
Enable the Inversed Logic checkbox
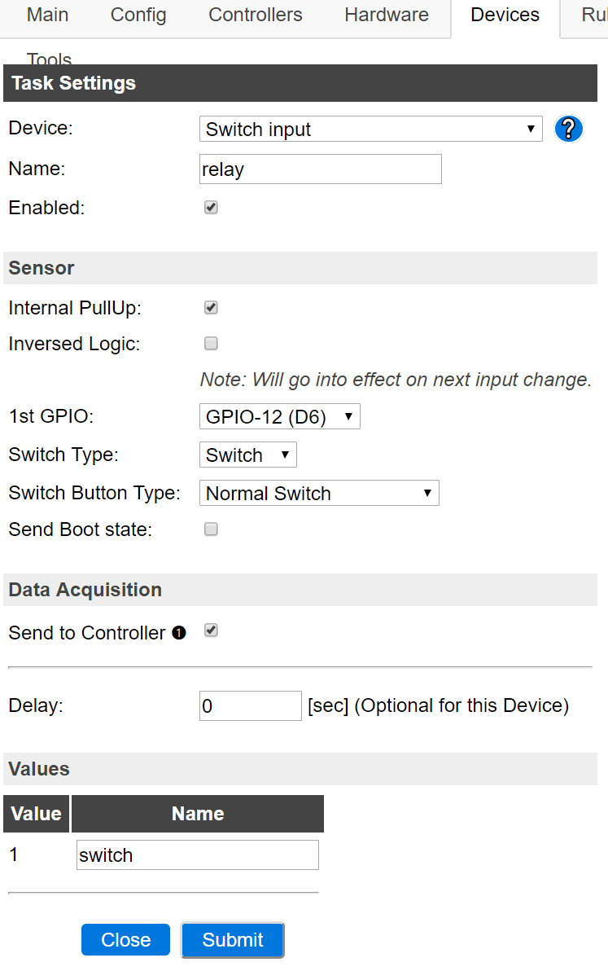[x=211, y=344]
